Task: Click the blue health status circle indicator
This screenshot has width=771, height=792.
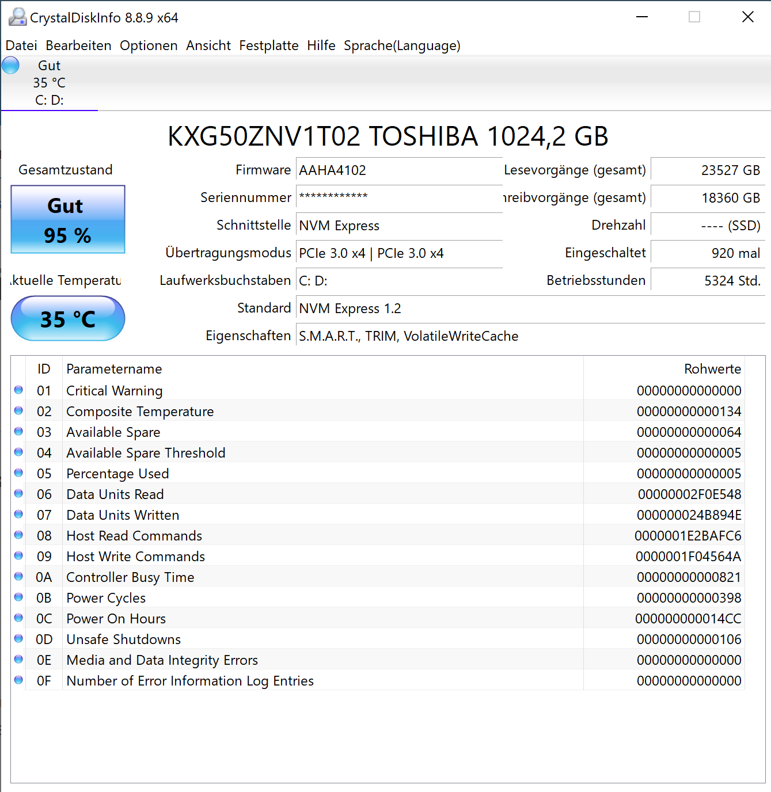Action: coord(10,65)
